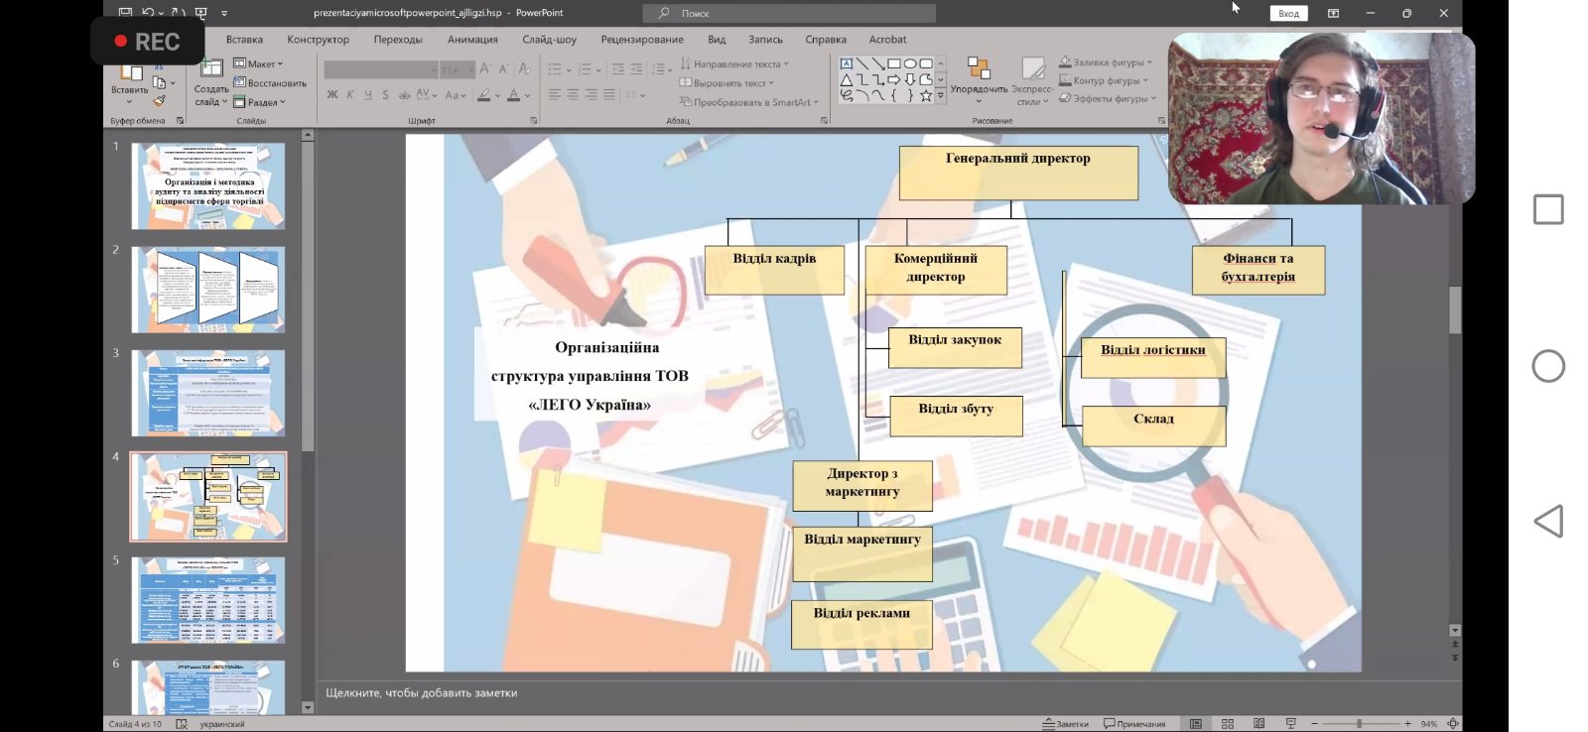
Task: Toggle Italic (К) formatting
Action: click(350, 95)
